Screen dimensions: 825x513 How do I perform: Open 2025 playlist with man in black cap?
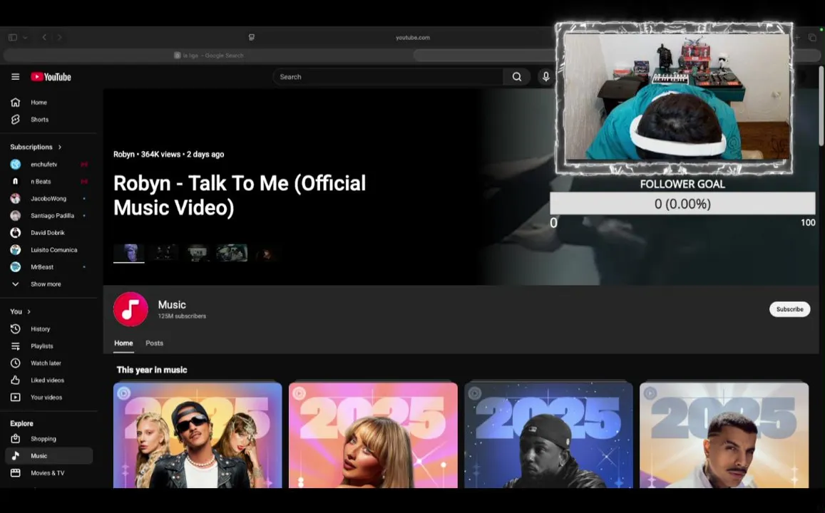548,435
